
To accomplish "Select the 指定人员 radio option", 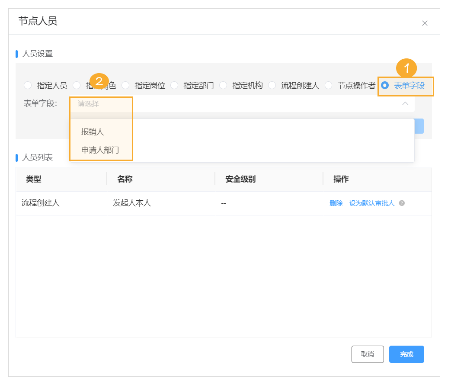I will pos(28,85).
